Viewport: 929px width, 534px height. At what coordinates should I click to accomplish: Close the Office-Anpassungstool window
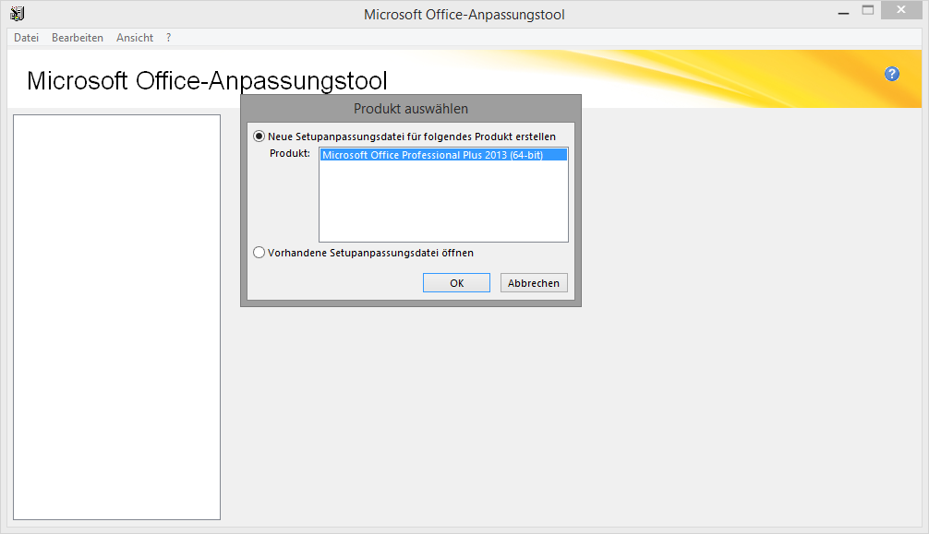coord(901,10)
